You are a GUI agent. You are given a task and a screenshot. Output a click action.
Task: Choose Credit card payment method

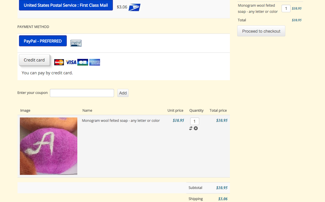(x=34, y=60)
